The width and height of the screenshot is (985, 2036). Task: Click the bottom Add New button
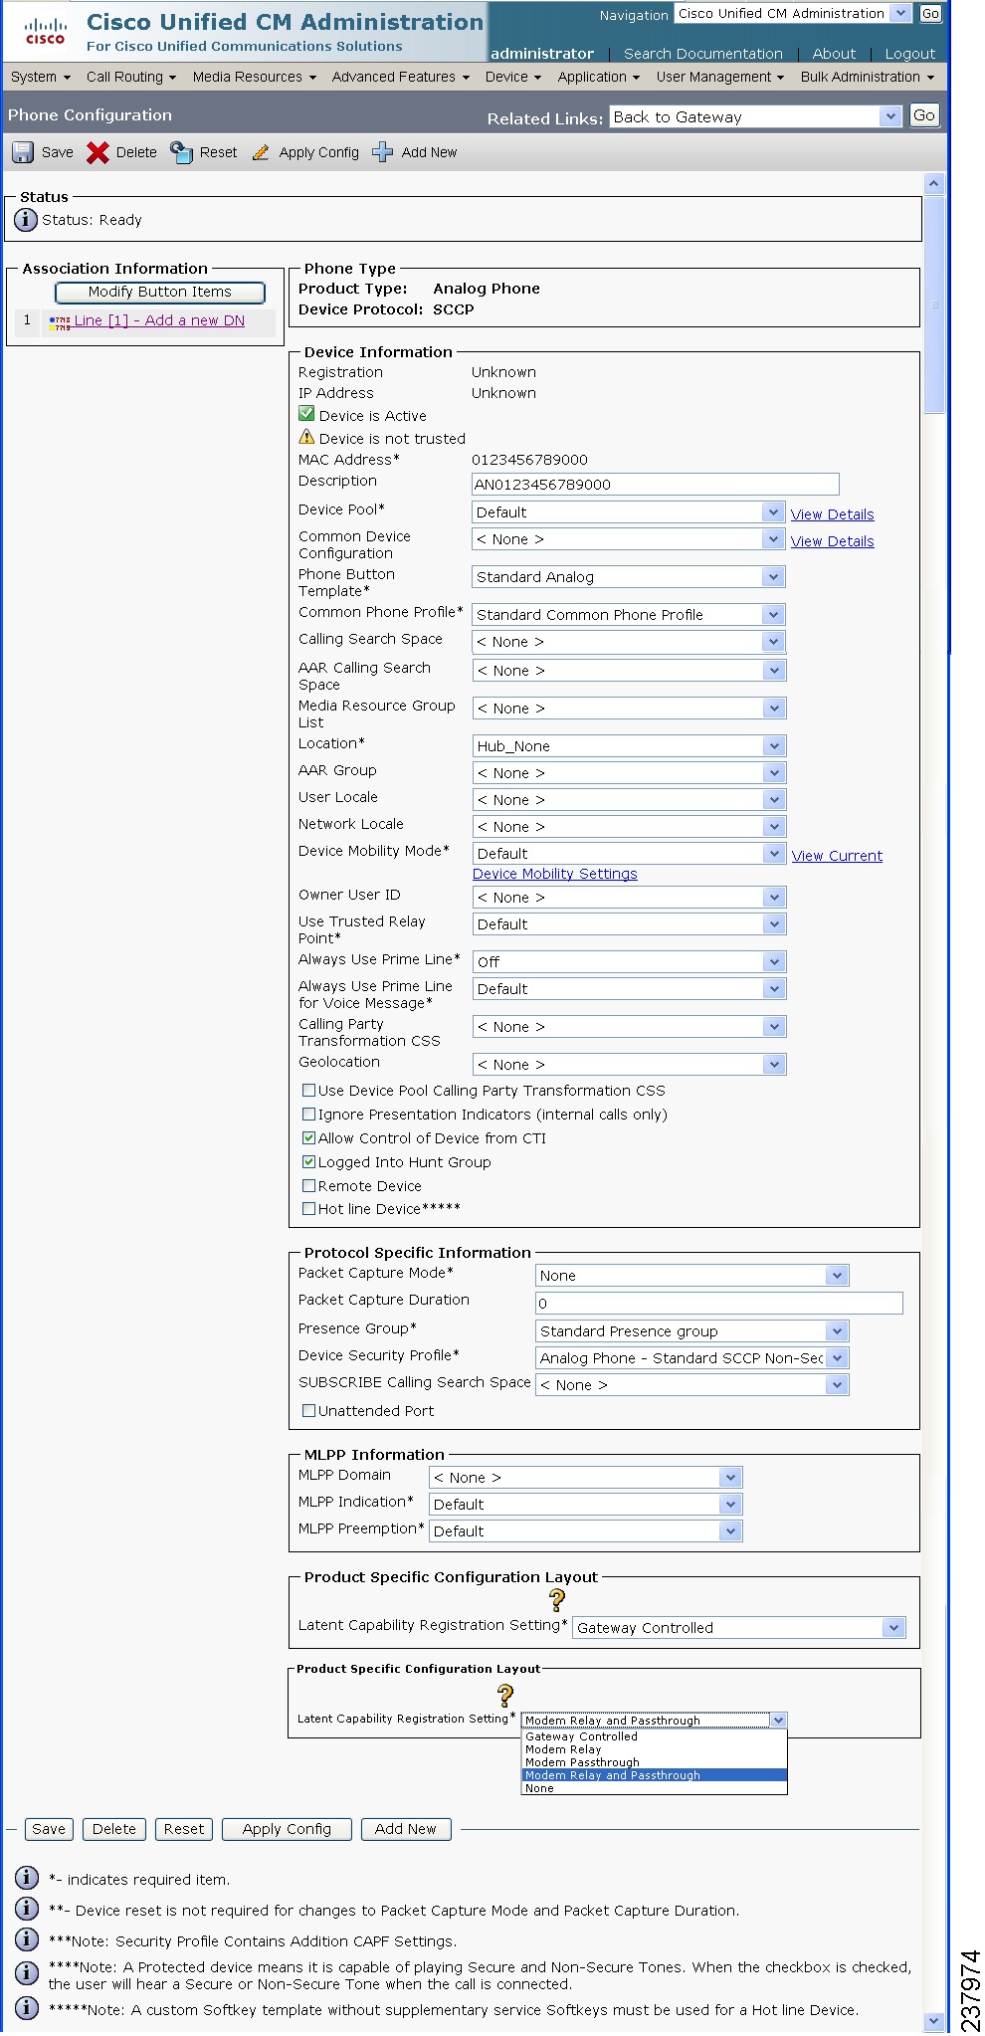pos(406,1829)
